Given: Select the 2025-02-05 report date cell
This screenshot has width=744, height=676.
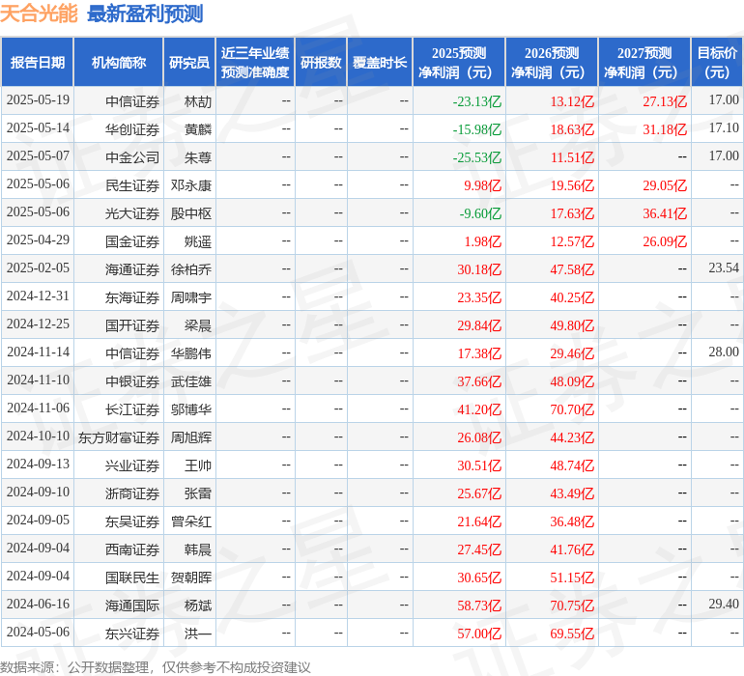Looking at the screenshot, I should pos(38,268).
